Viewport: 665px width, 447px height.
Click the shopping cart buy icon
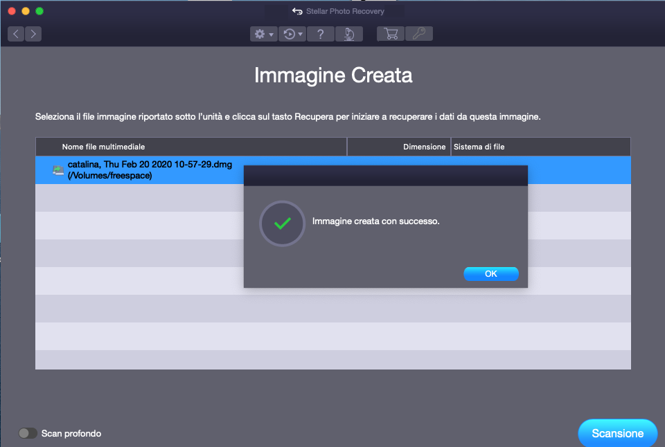(391, 34)
